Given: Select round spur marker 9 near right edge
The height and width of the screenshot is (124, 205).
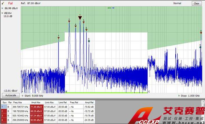Looking at the screenshot, I should 200,47.
